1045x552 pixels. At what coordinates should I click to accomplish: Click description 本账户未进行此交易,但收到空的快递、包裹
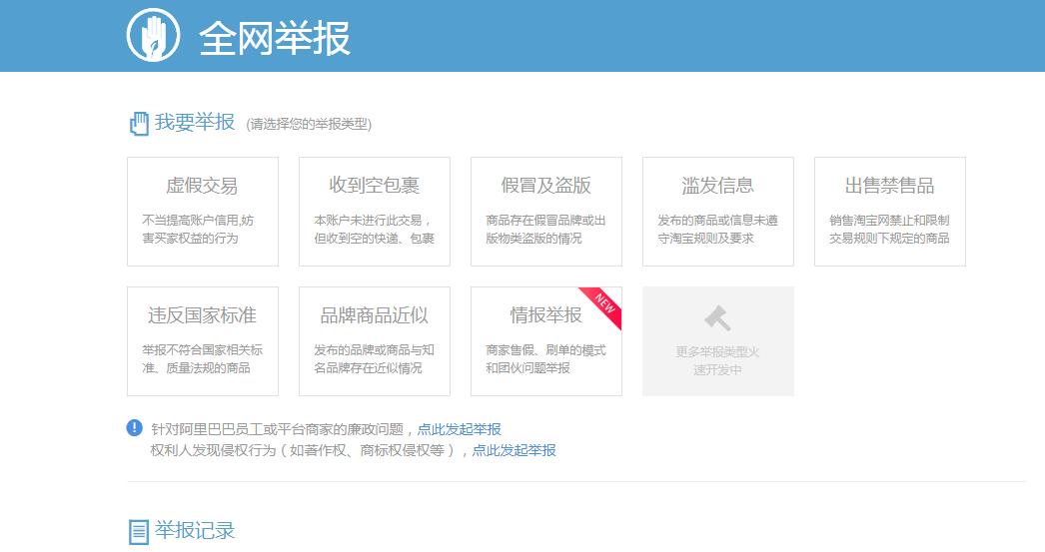(375, 229)
